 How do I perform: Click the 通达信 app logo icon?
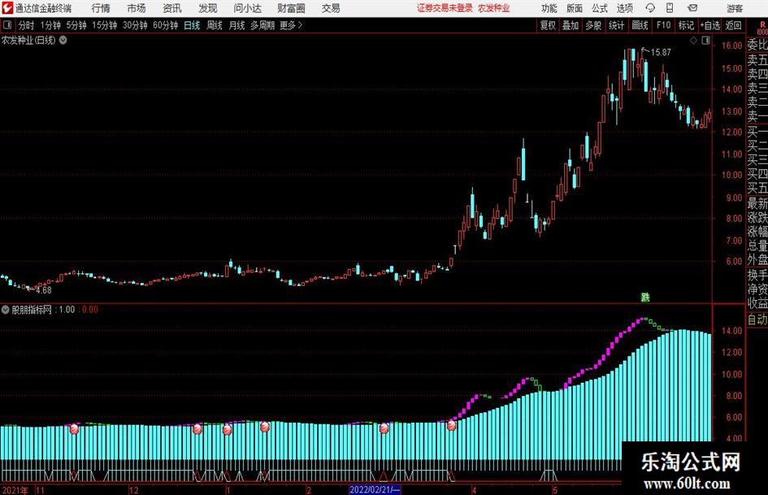[x=8, y=8]
